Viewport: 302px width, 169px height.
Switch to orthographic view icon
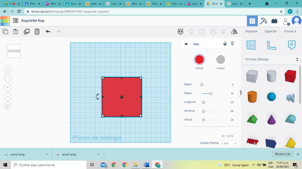click(x=8, y=106)
